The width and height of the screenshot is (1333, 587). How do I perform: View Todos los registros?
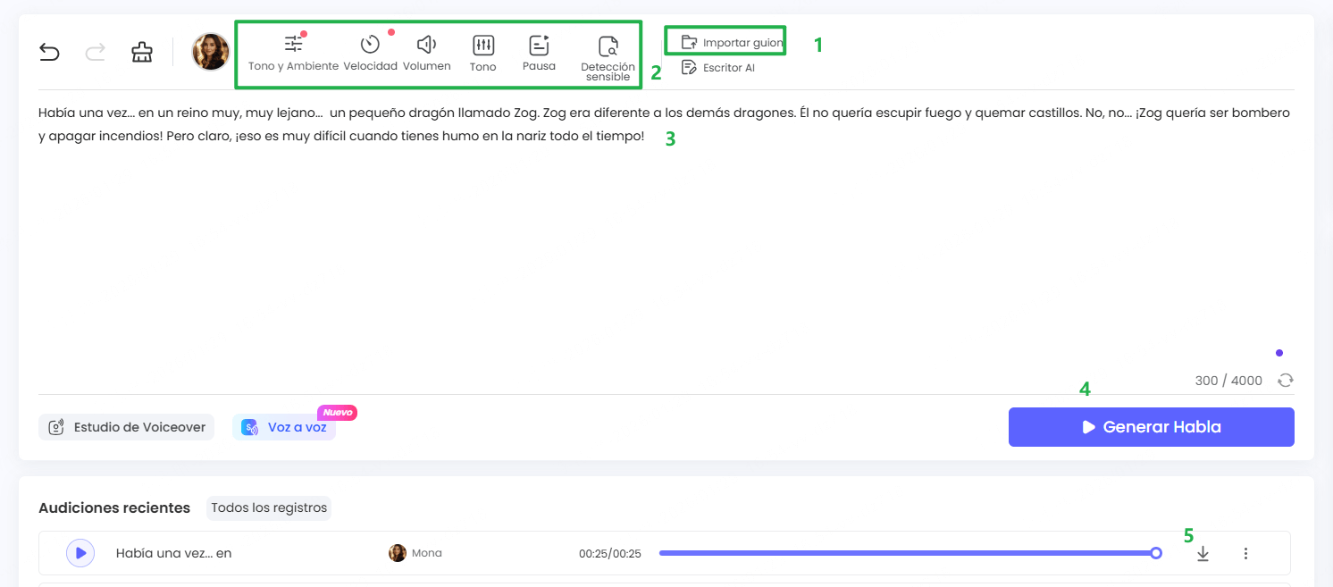pos(270,507)
